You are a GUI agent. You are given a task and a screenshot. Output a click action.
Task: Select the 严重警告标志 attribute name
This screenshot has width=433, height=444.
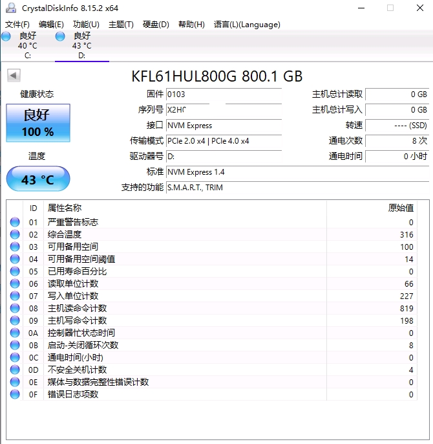73,222
